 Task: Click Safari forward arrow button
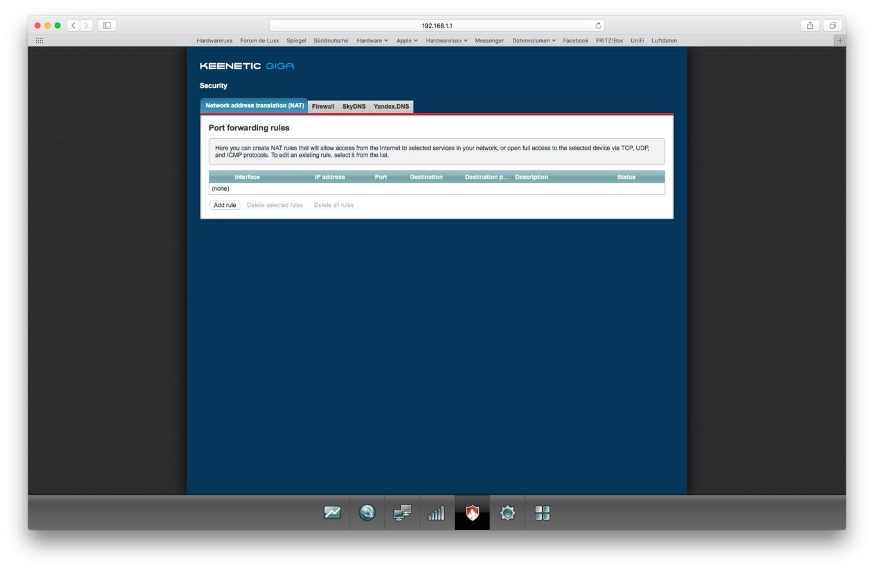click(x=87, y=26)
